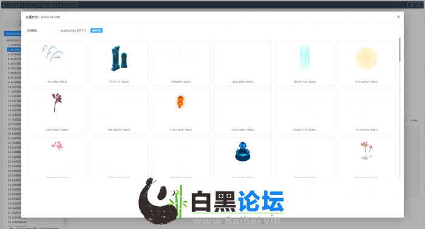Select the 336235683 (WAS) preview card

243,112
